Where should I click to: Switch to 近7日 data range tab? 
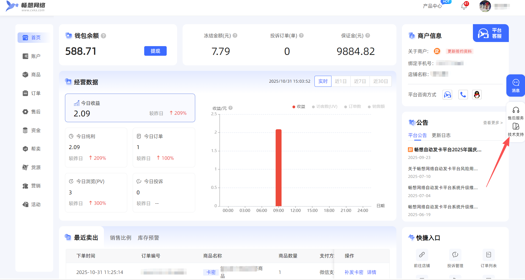[360, 81]
